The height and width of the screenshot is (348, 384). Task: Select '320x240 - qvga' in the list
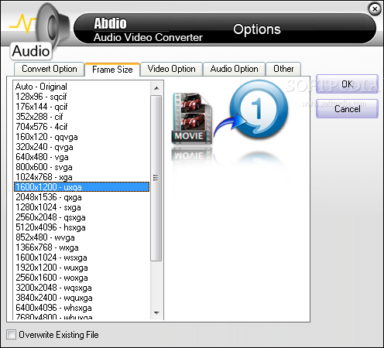click(x=81, y=147)
